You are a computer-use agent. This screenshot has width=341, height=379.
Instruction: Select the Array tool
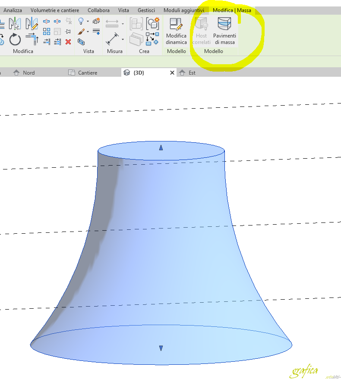click(x=47, y=31)
